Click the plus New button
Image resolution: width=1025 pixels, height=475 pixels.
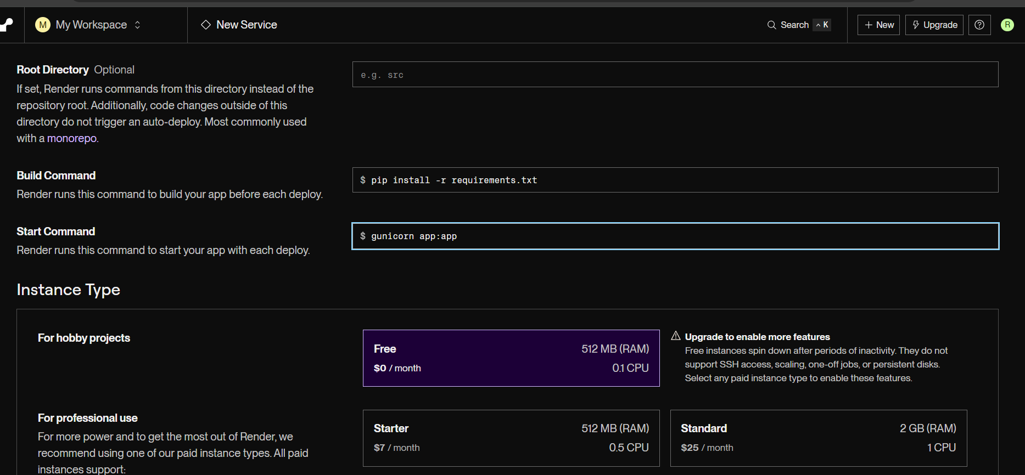point(878,25)
